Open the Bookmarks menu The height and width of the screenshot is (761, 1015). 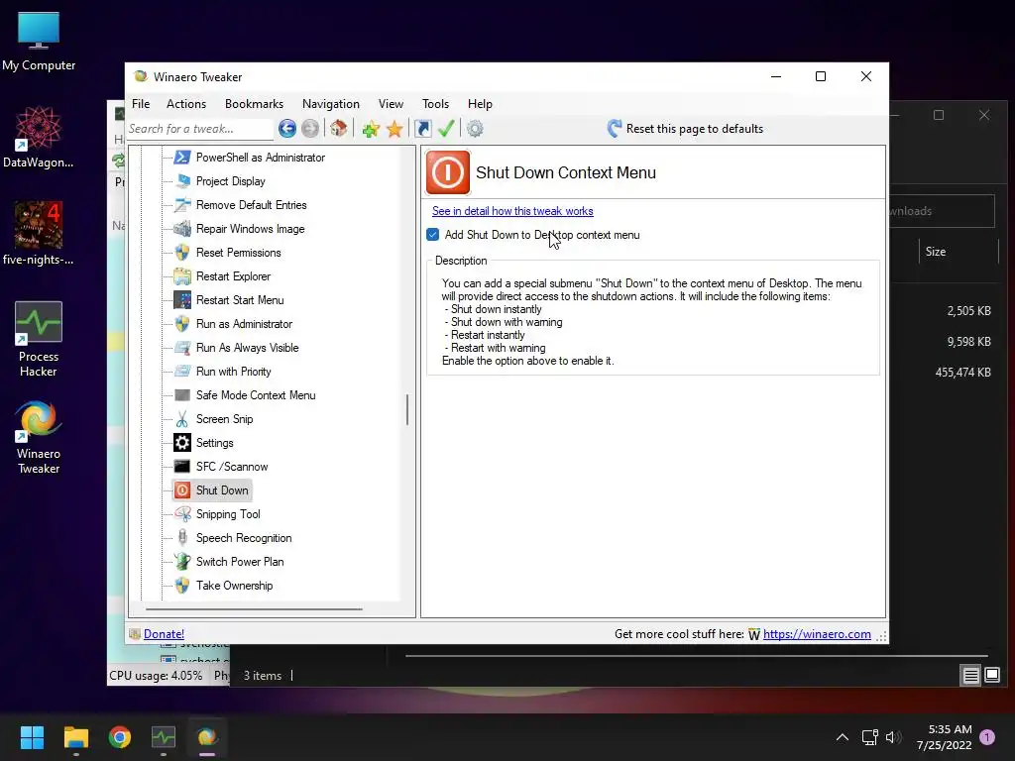coord(254,104)
